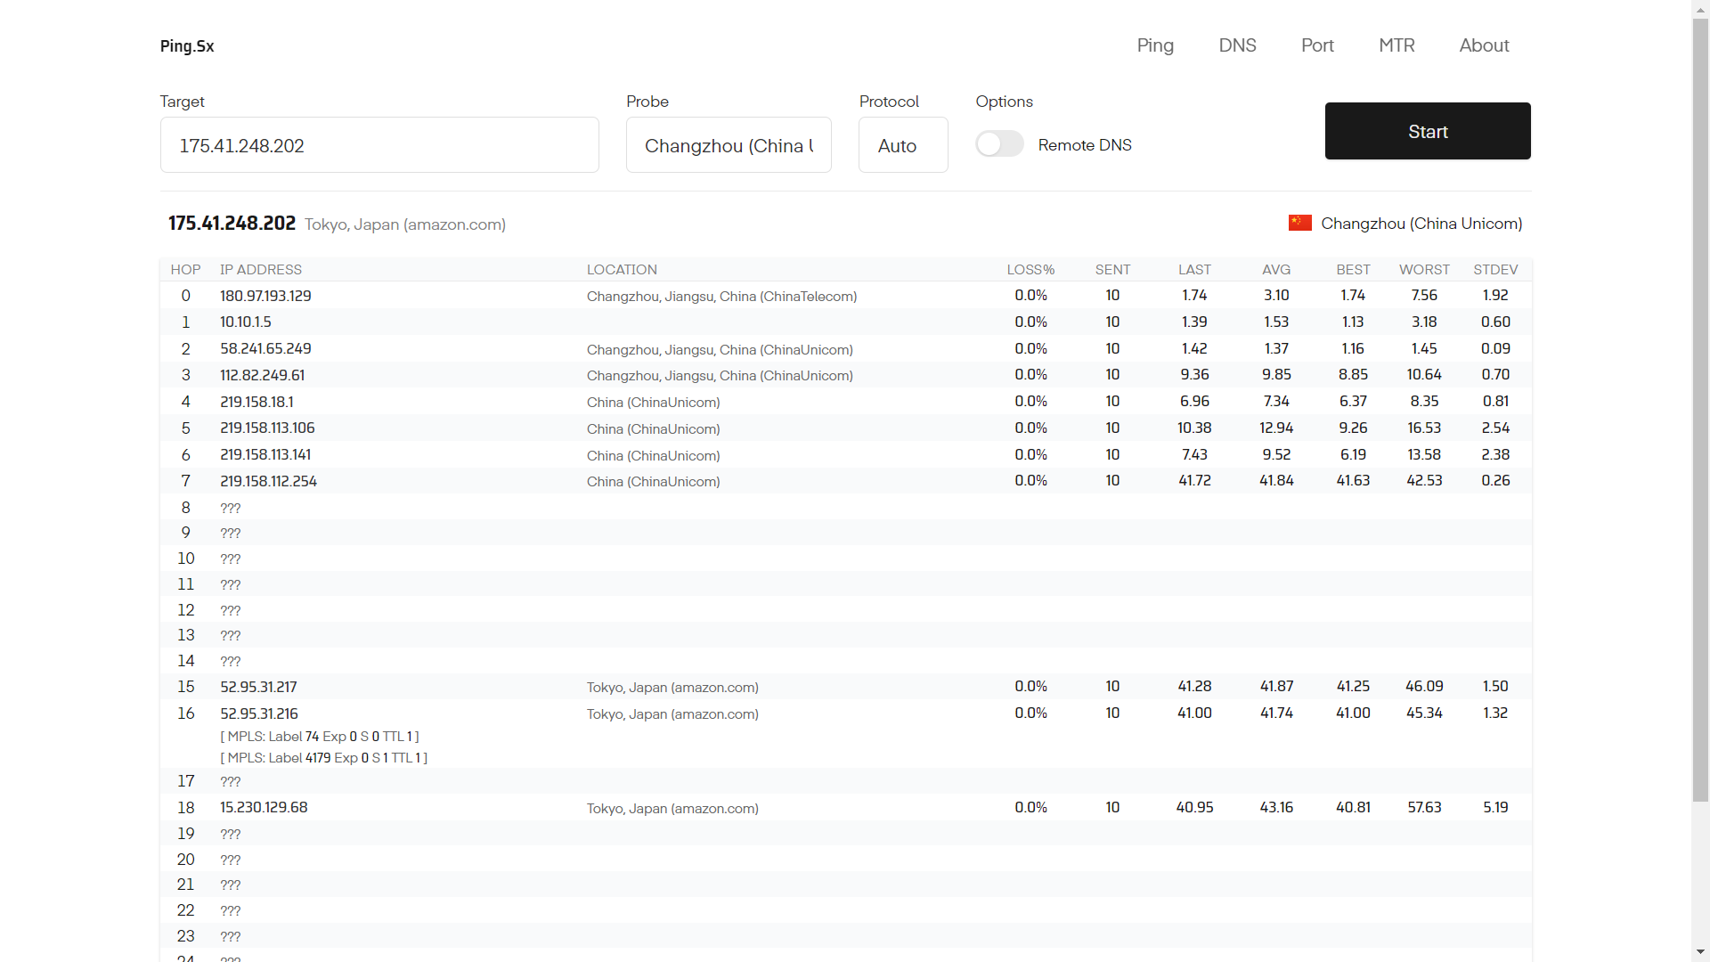
Task: Switch to the Port tool
Action: click(x=1317, y=45)
